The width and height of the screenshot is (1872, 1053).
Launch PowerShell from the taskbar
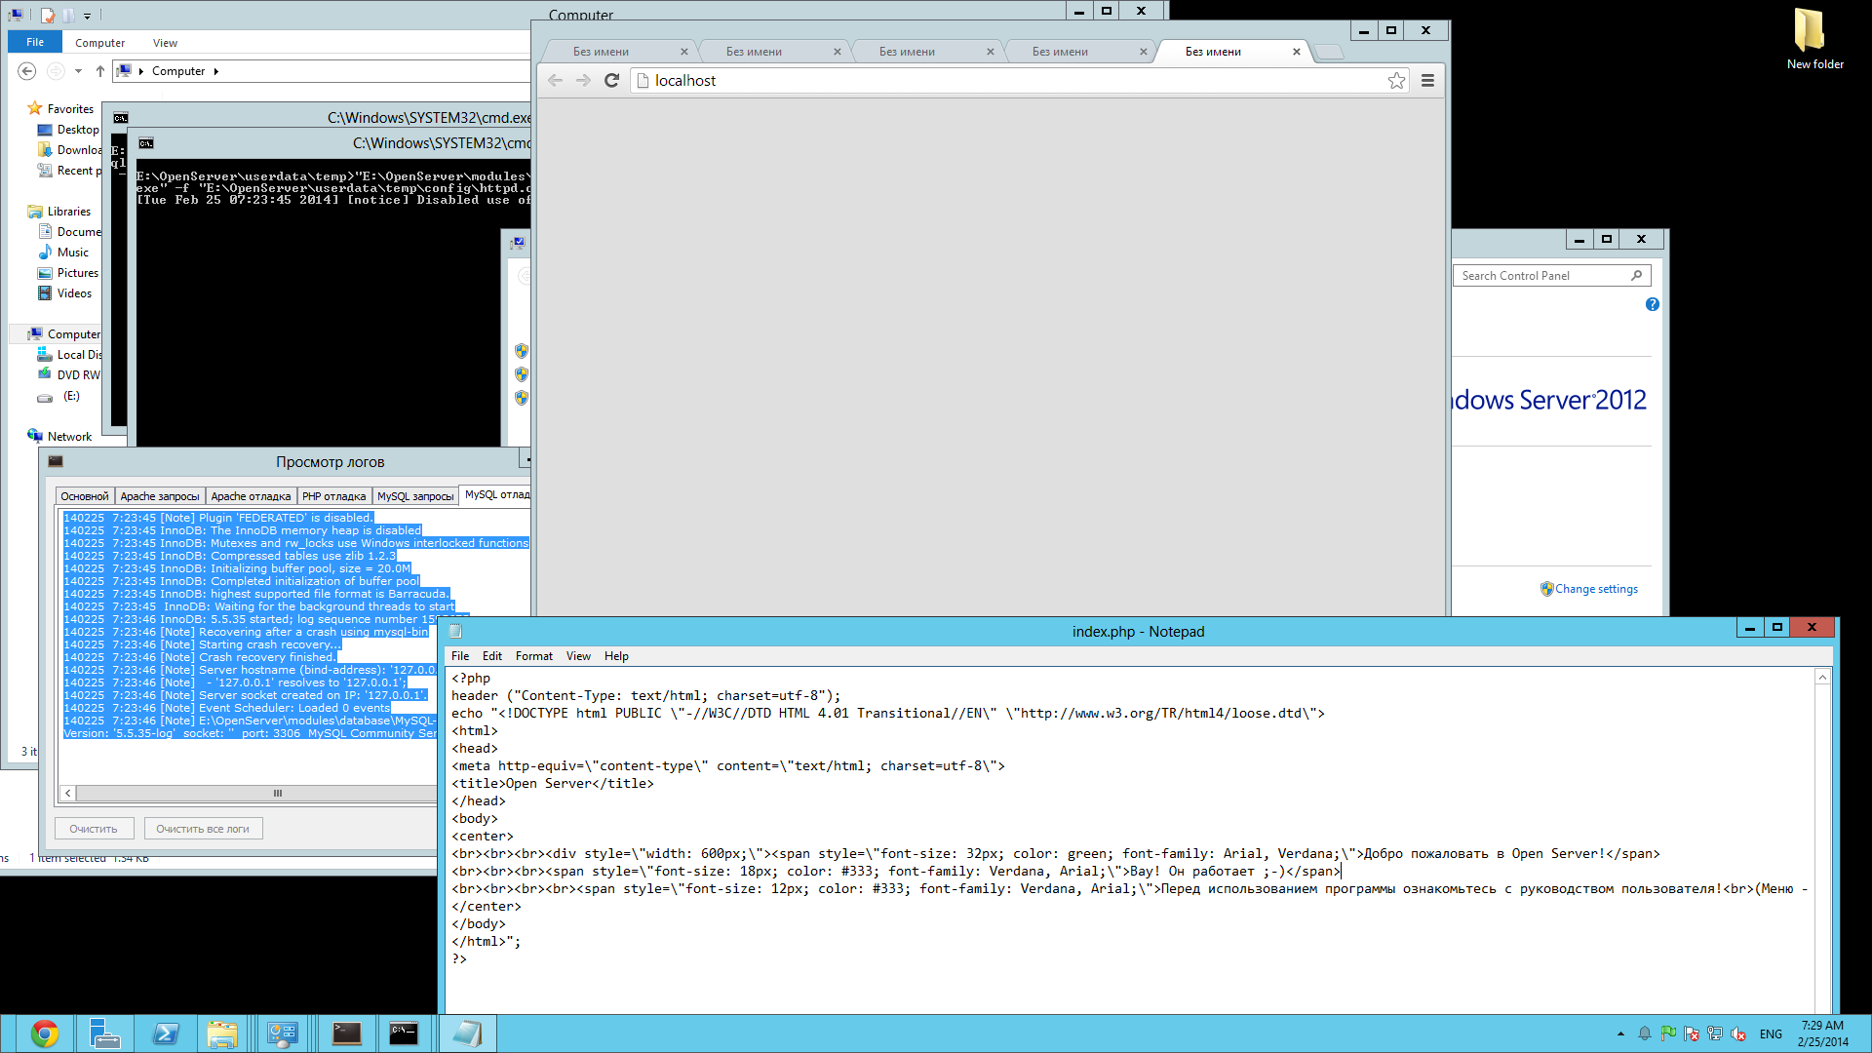point(166,1033)
